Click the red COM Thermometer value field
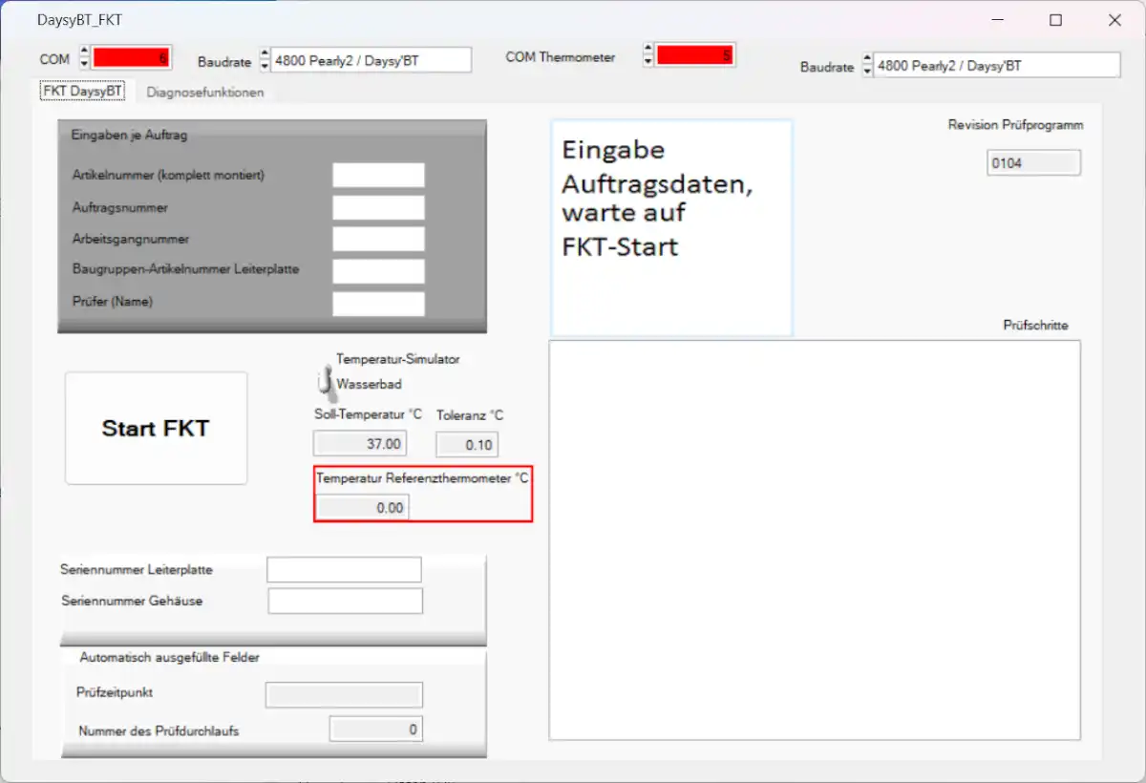 click(694, 55)
